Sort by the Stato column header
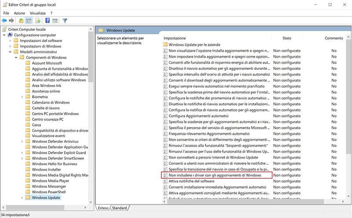Image resolution: width=352 pixels, height=218 pixels. (287, 38)
